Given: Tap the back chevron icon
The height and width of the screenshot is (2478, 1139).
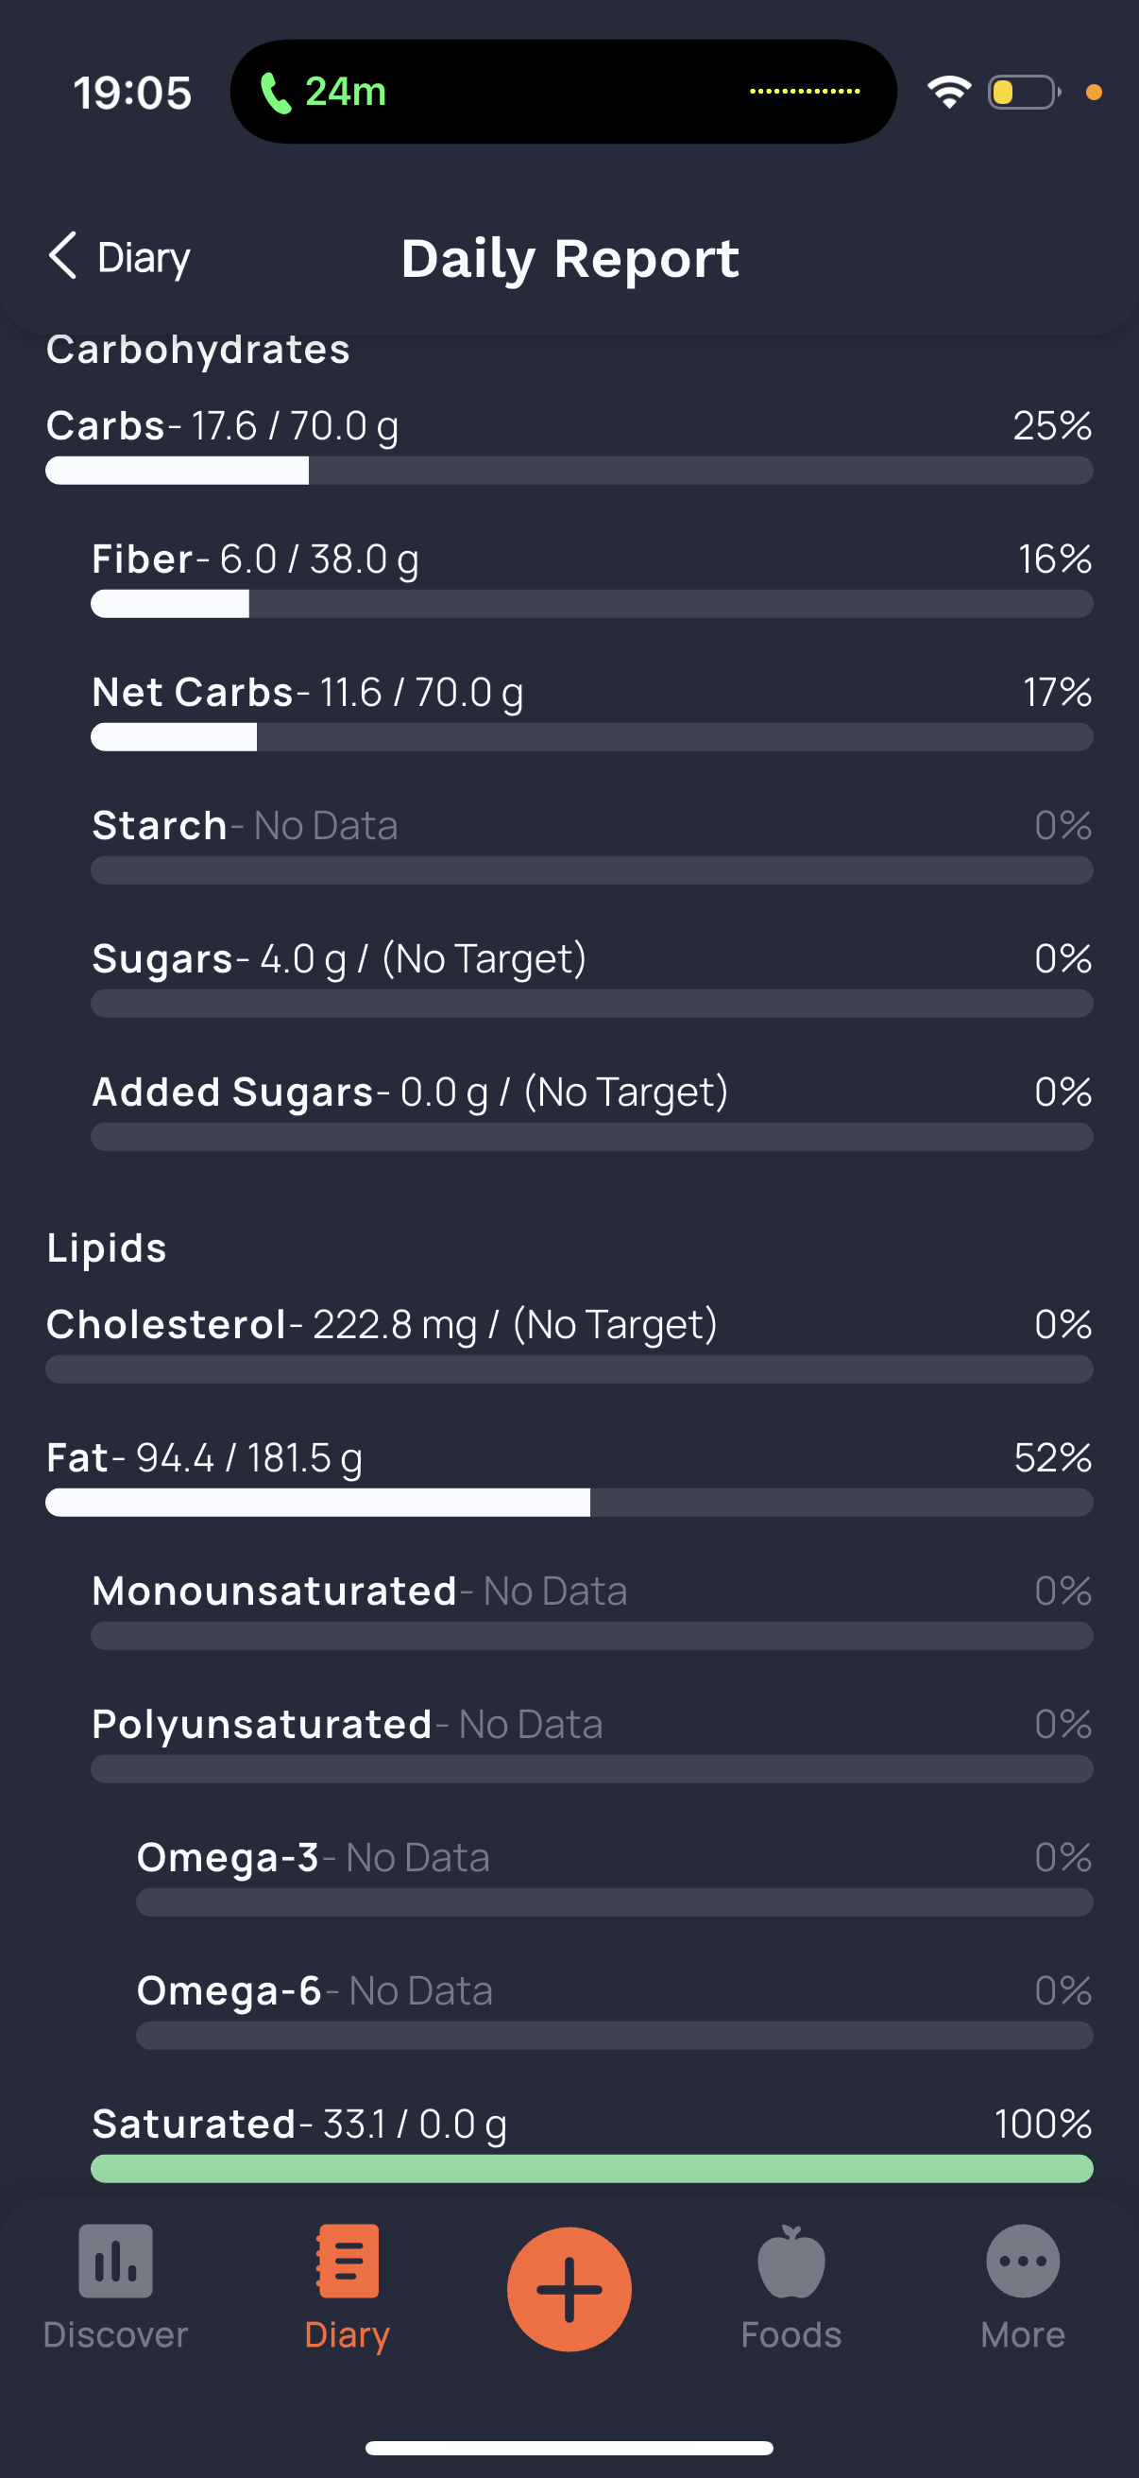Looking at the screenshot, I should point(62,256).
